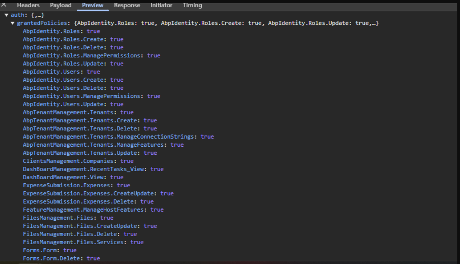Select ExpenseSubmission.Expenses.CreateUpdate row
Image resolution: width=460 pixels, height=264 pixels.
coord(90,194)
